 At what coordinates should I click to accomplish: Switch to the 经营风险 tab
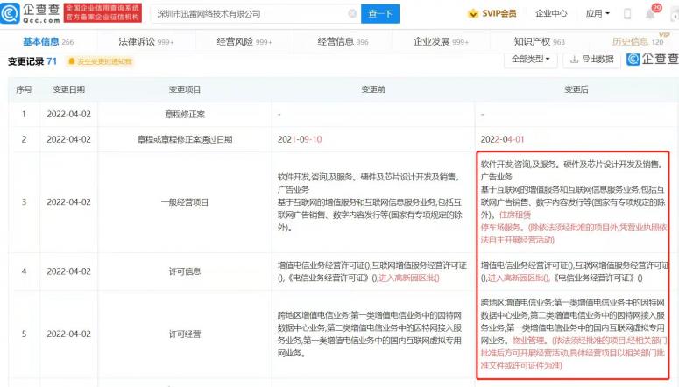click(x=244, y=41)
